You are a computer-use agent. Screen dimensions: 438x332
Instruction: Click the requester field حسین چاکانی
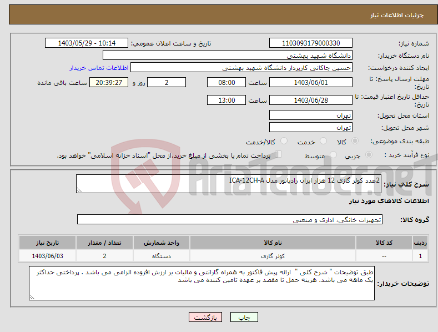pos(241,68)
